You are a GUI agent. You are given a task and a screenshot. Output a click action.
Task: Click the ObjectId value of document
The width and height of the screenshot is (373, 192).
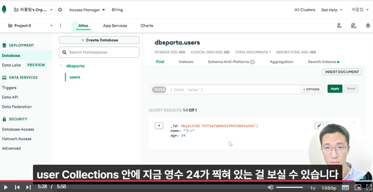click(219, 126)
